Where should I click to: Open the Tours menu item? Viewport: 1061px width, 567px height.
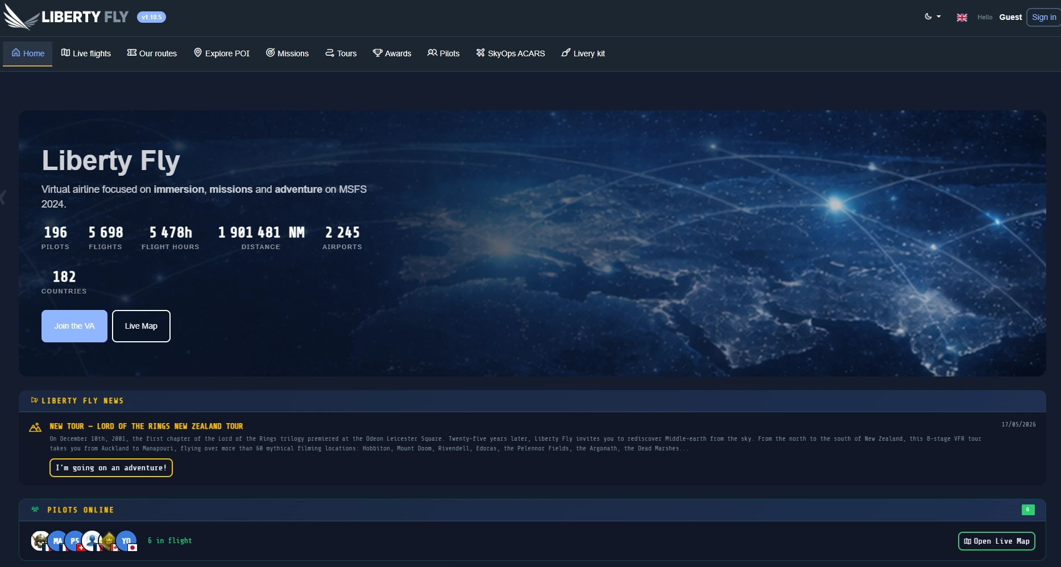click(341, 53)
